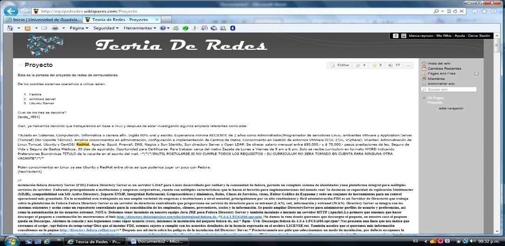Viewport: 505px width, 246px height.
Task: Expand the RSS feeds dropdown arrow
Action: [x=36, y=28]
